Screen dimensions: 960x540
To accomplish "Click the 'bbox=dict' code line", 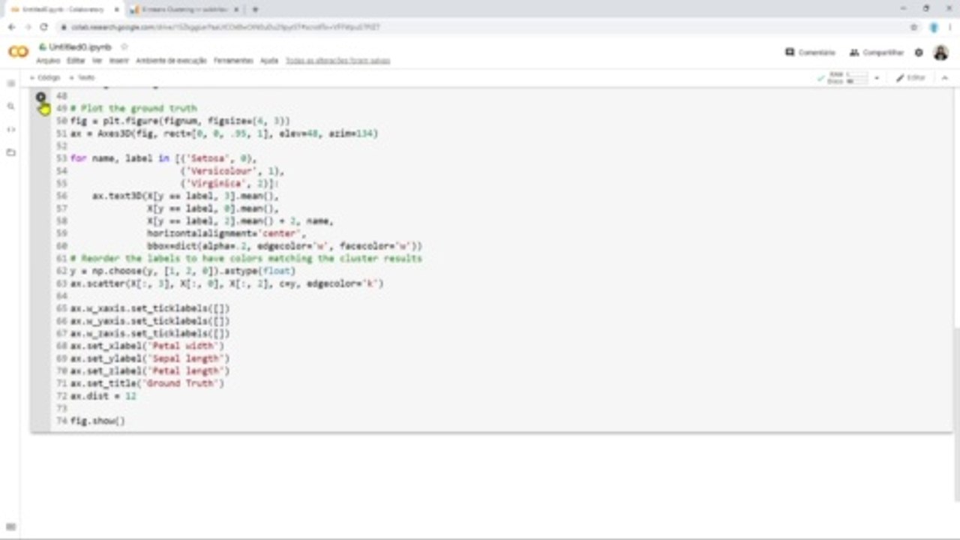I will [284, 246].
